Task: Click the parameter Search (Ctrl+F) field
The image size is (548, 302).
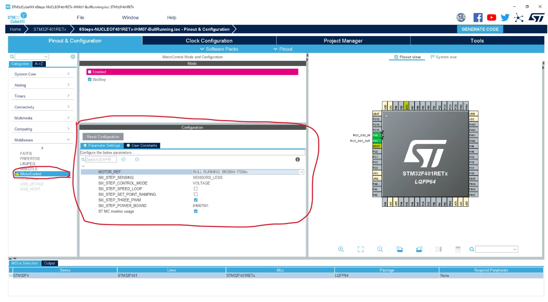Action: (x=101, y=159)
